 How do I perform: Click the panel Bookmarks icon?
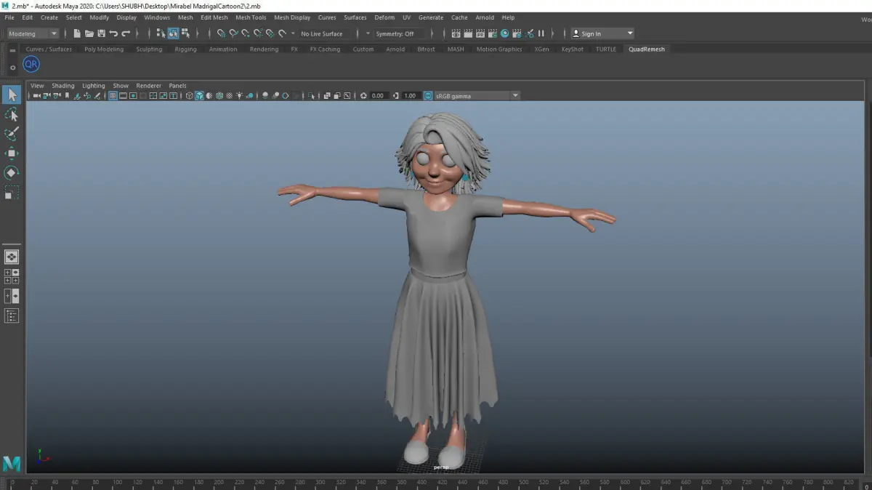(67, 95)
